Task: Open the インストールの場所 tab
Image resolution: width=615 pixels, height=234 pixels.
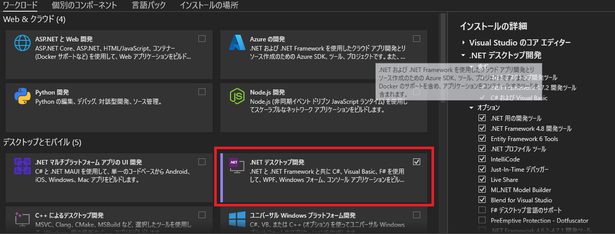Action: coord(209,6)
